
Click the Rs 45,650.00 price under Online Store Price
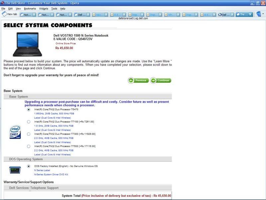(x=64, y=48)
